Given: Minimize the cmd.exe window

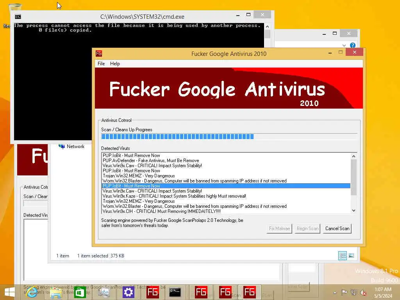Looking at the screenshot, I should (x=238, y=15).
